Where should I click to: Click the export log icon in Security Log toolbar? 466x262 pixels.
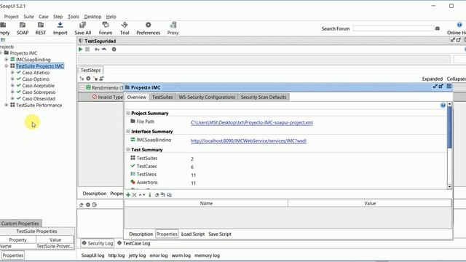[x=95, y=205]
